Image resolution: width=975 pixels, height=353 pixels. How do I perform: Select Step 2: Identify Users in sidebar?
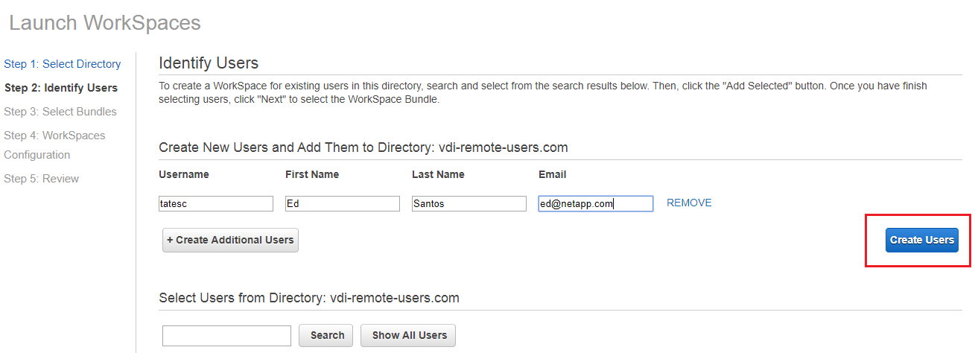61,88
